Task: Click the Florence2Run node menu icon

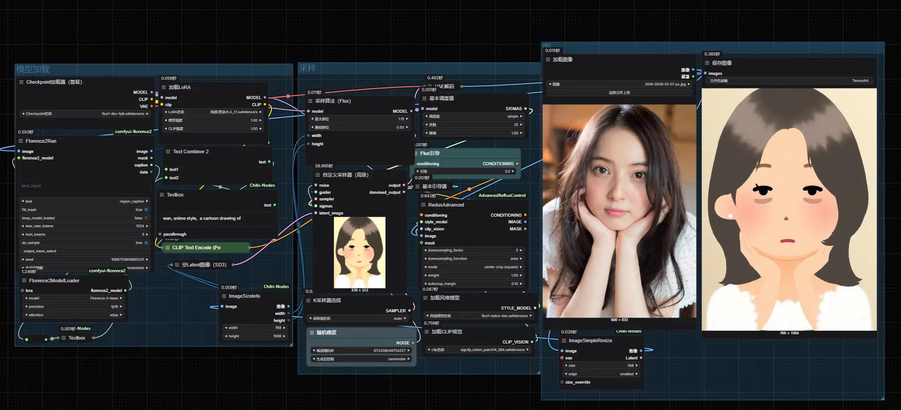Action: pyautogui.click(x=21, y=141)
